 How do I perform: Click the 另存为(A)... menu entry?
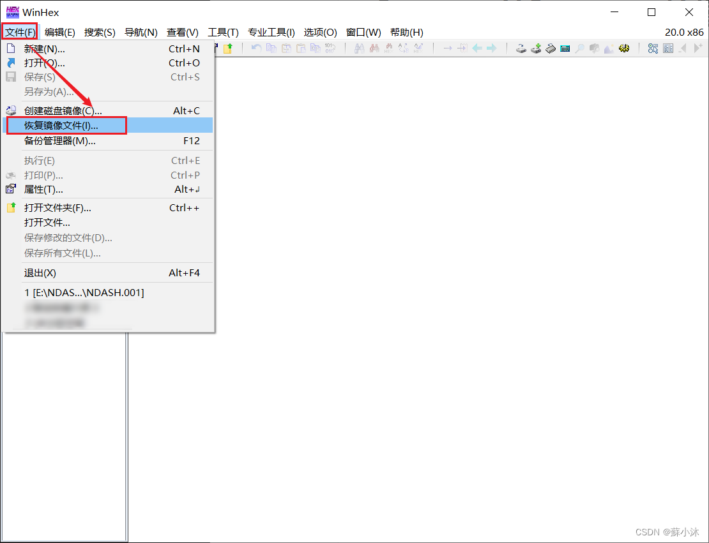pyautogui.click(x=107, y=92)
